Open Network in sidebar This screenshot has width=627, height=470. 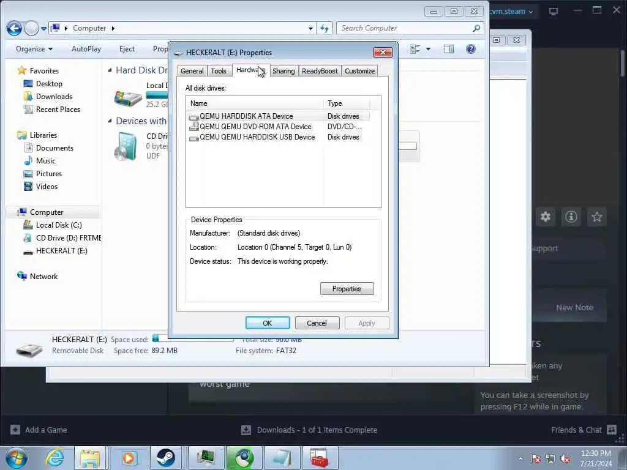[43, 276]
